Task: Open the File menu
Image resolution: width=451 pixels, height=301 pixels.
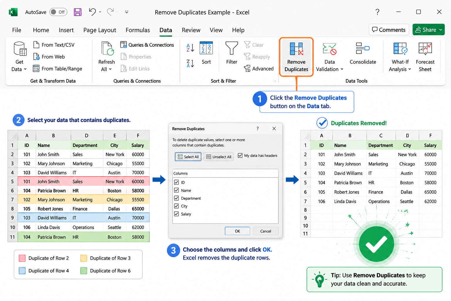Action: click(x=17, y=30)
